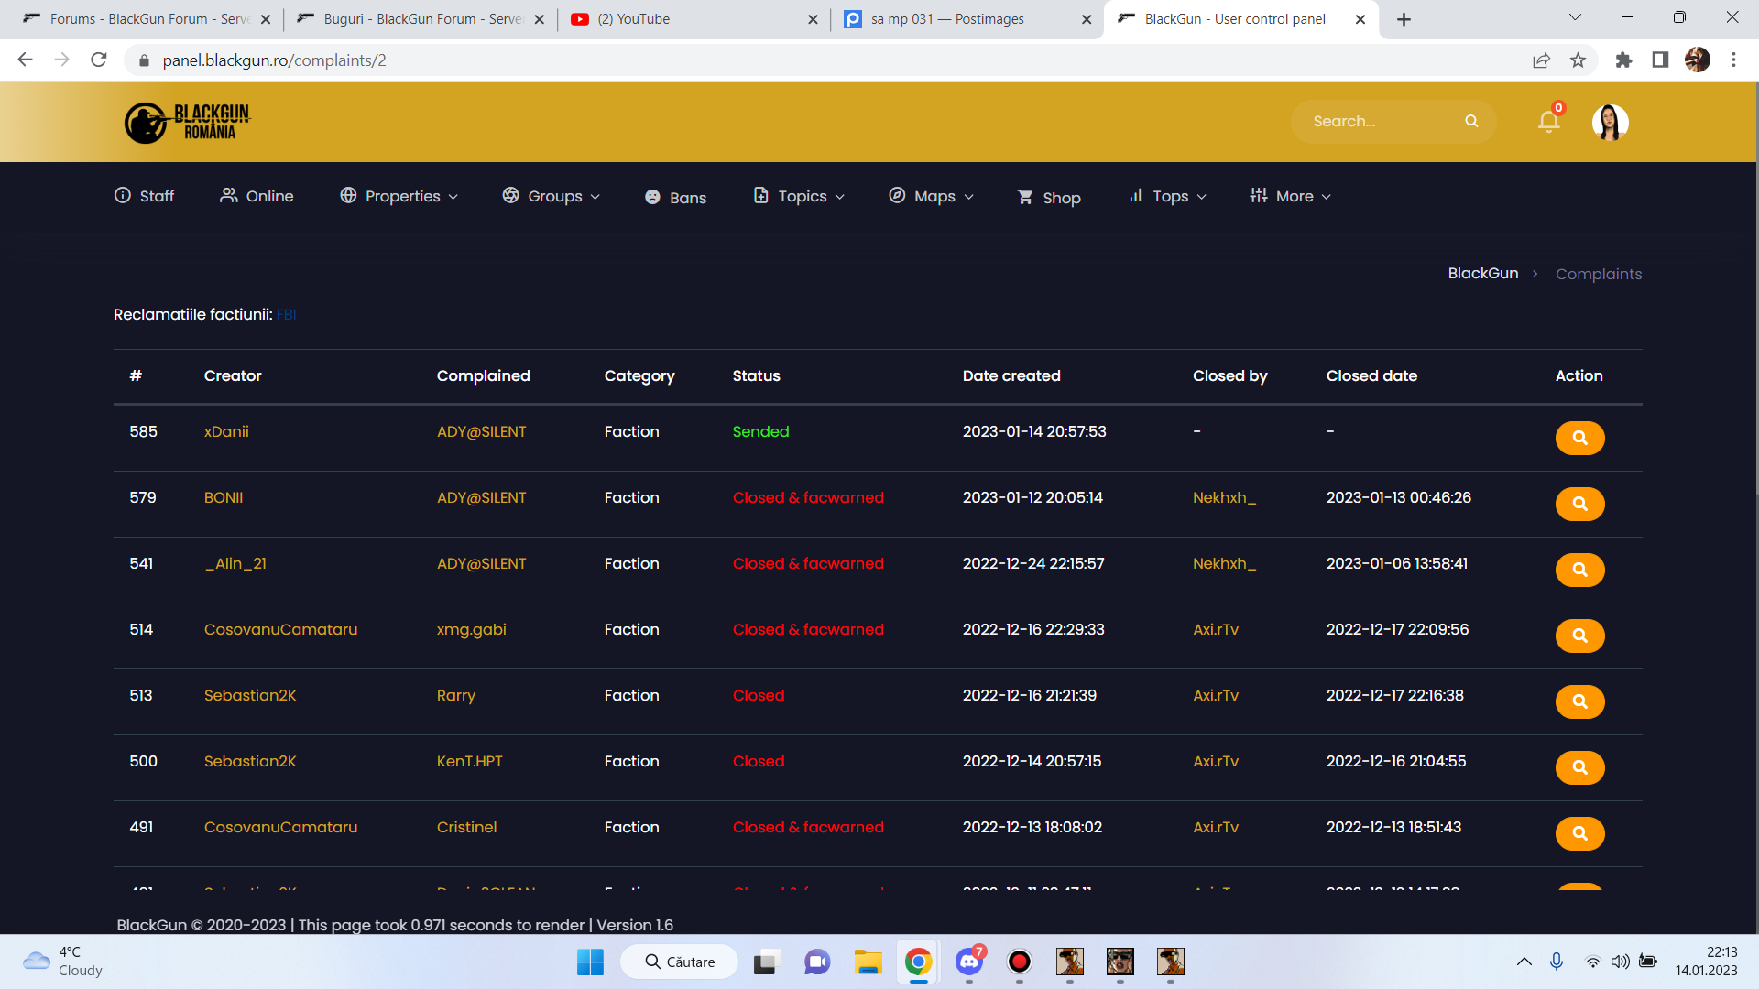Open Chrome extensions puzzle icon
Image resolution: width=1759 pixels, height=989 pixels.
(x=1623, y=60)
